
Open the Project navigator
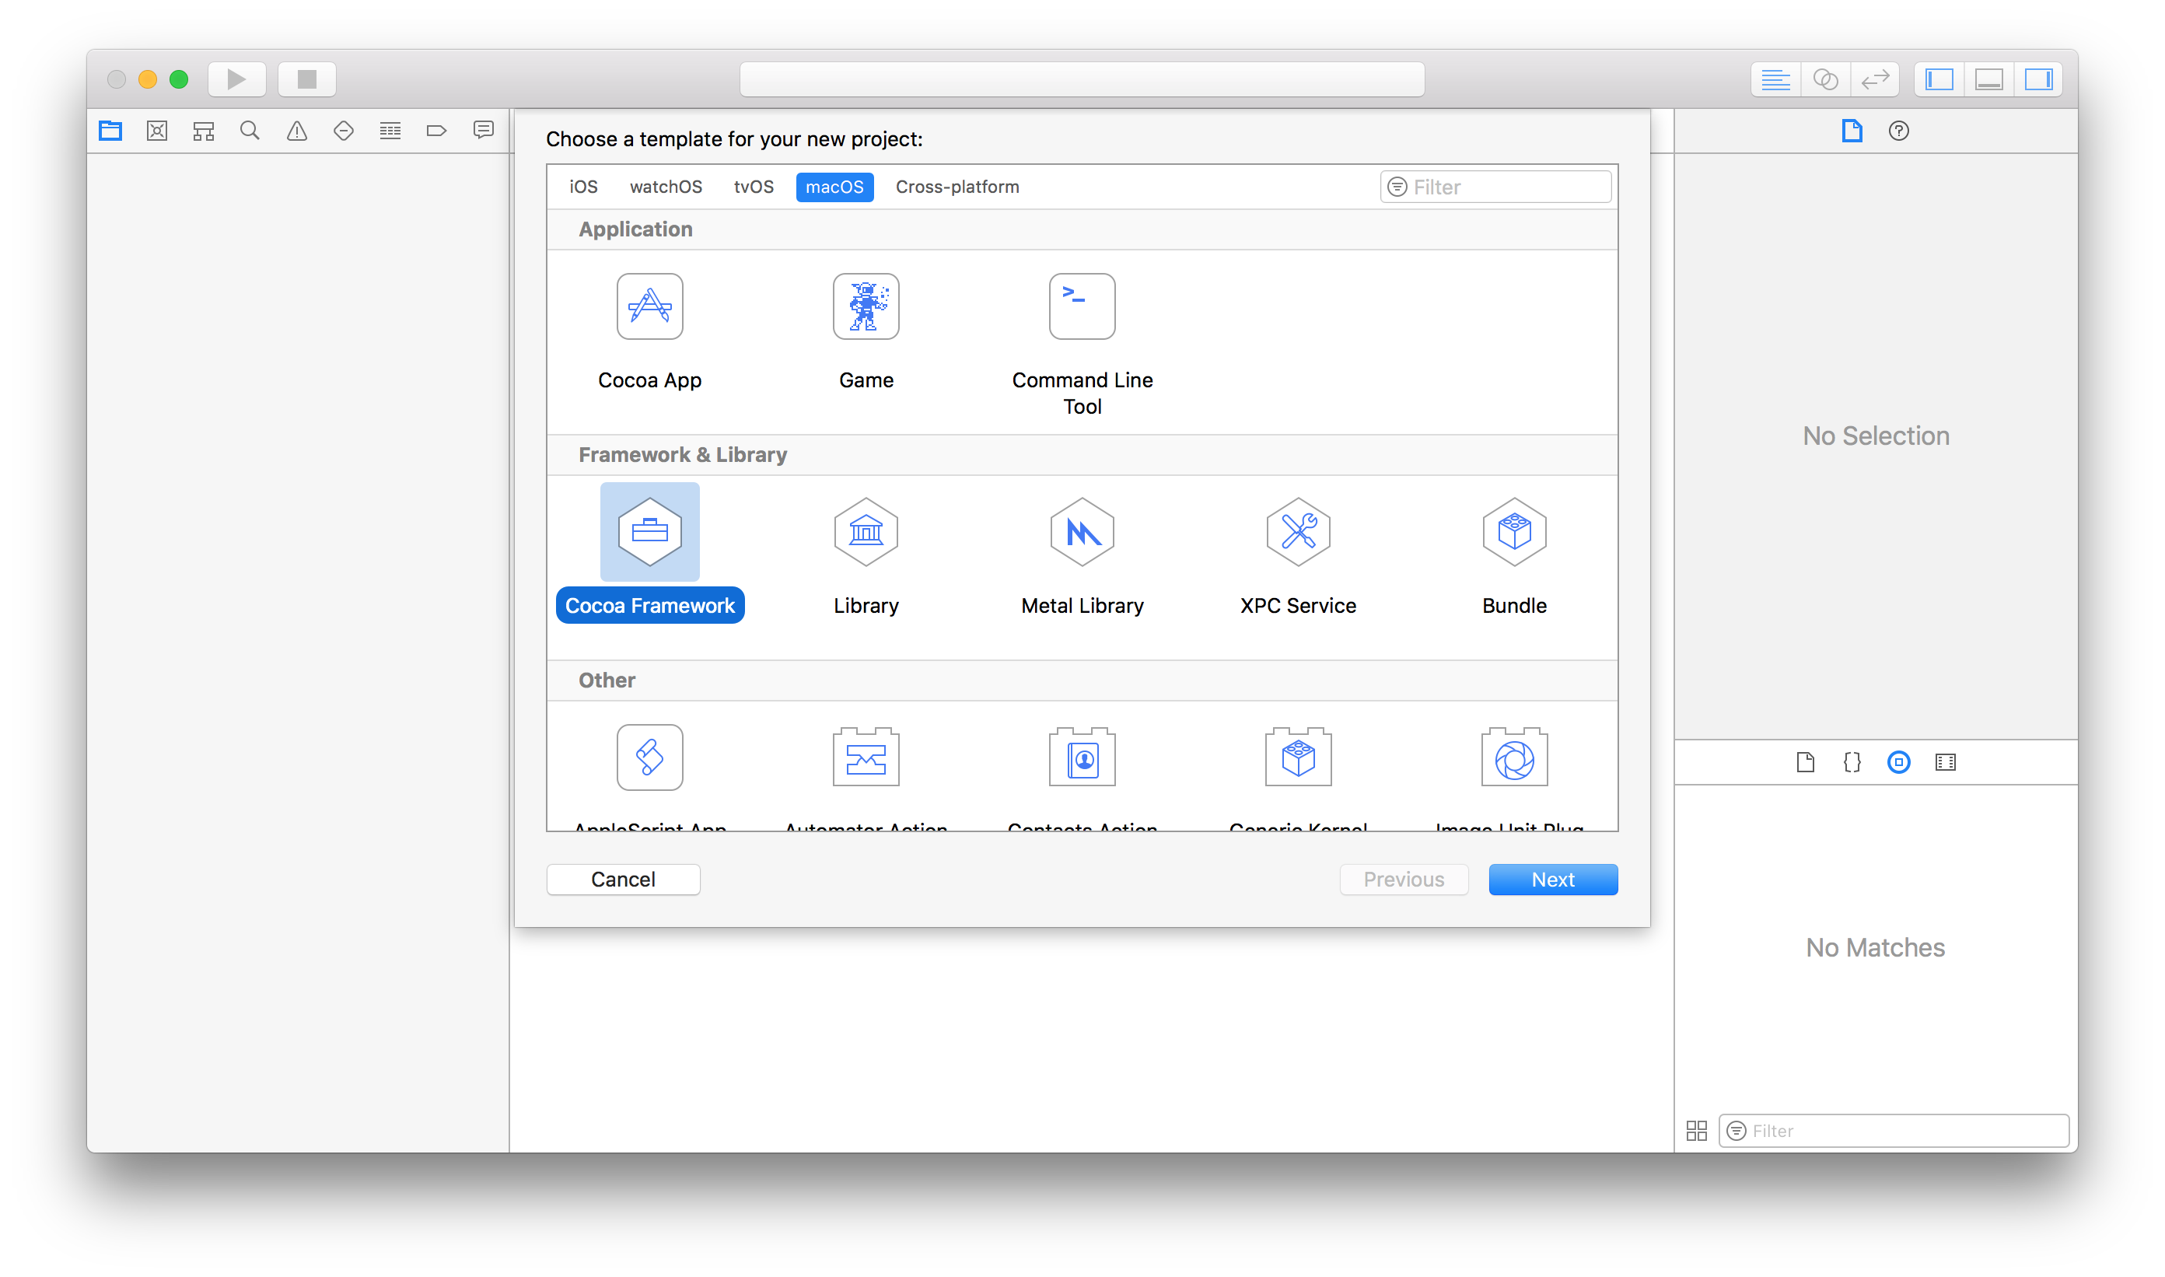coord(111,131)
